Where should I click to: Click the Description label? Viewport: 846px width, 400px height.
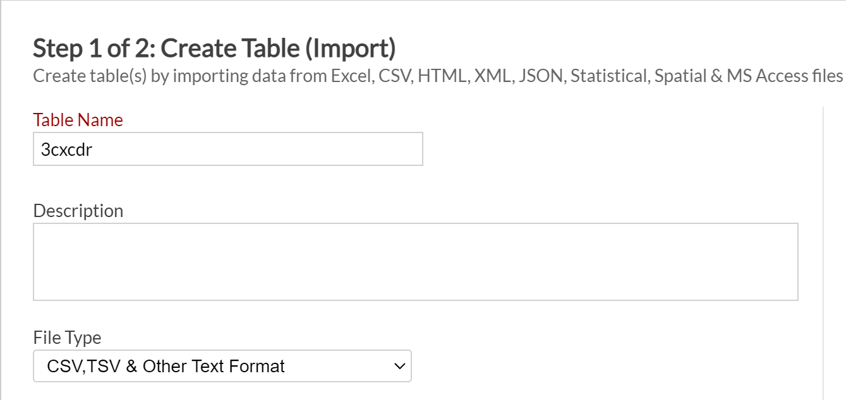pos(78,211)
